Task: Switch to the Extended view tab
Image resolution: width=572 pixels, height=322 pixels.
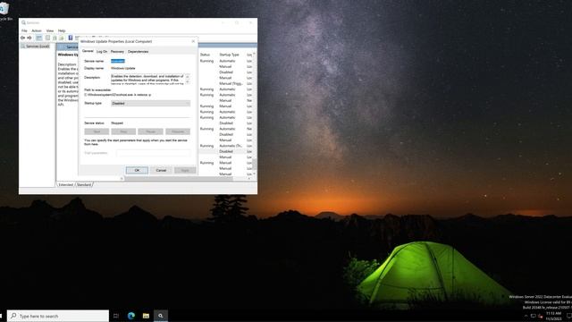Action: (65, 185)
